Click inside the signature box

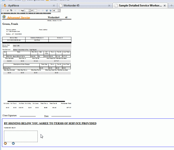coord(21,136)
